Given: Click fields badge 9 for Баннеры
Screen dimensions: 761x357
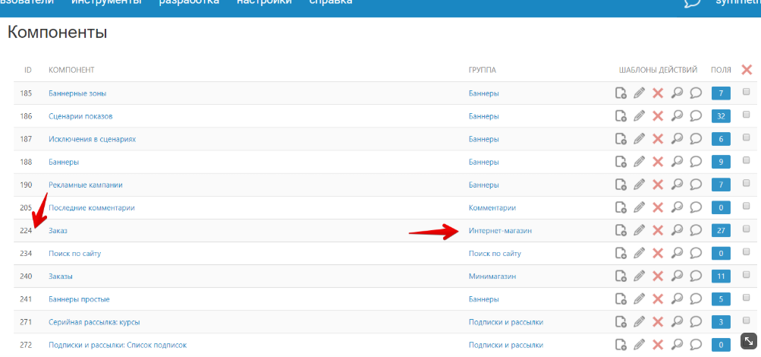Looking at the screenshot, I should click(x=721, y=162).
